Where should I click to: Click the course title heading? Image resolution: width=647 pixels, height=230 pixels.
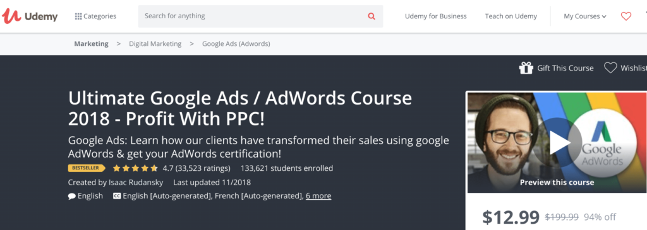point(240,108)
